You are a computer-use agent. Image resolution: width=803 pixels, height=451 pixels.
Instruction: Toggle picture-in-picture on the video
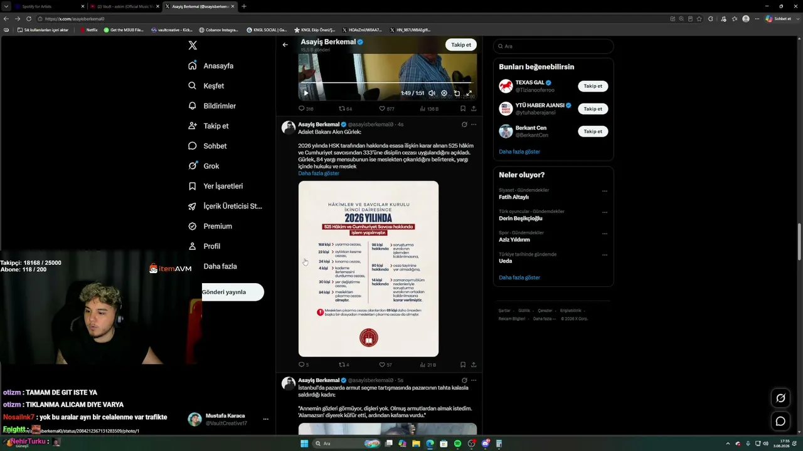point(457,93)
